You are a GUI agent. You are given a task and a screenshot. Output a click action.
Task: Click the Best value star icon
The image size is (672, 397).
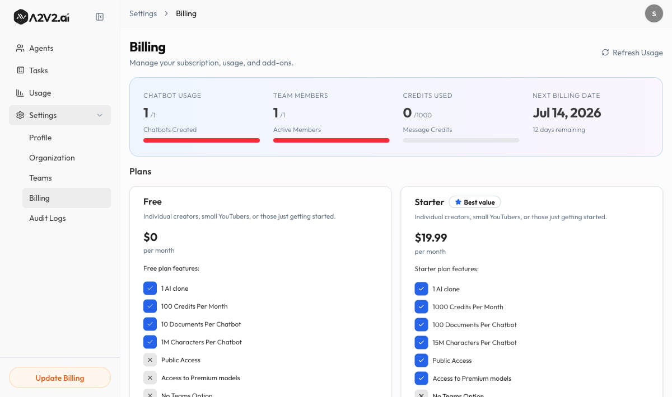click(458, 202)
